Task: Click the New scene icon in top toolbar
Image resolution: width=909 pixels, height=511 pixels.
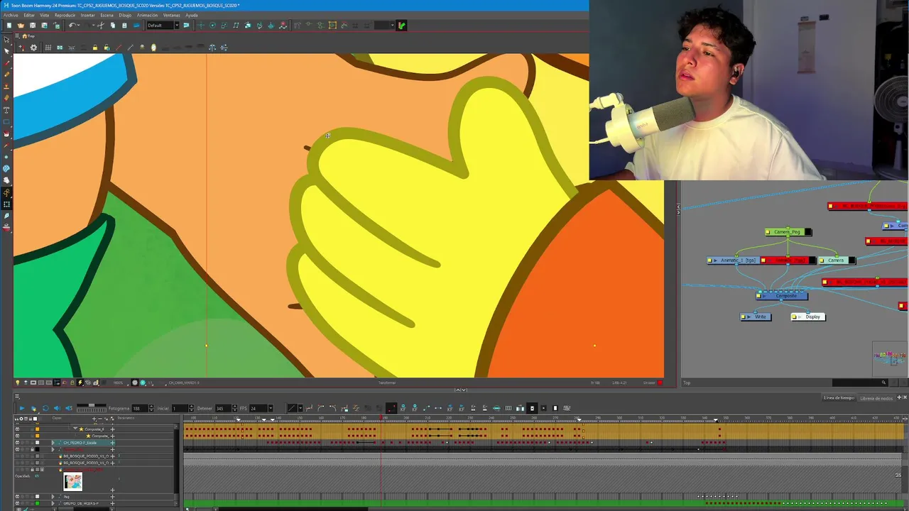Action: pos(9,26)
